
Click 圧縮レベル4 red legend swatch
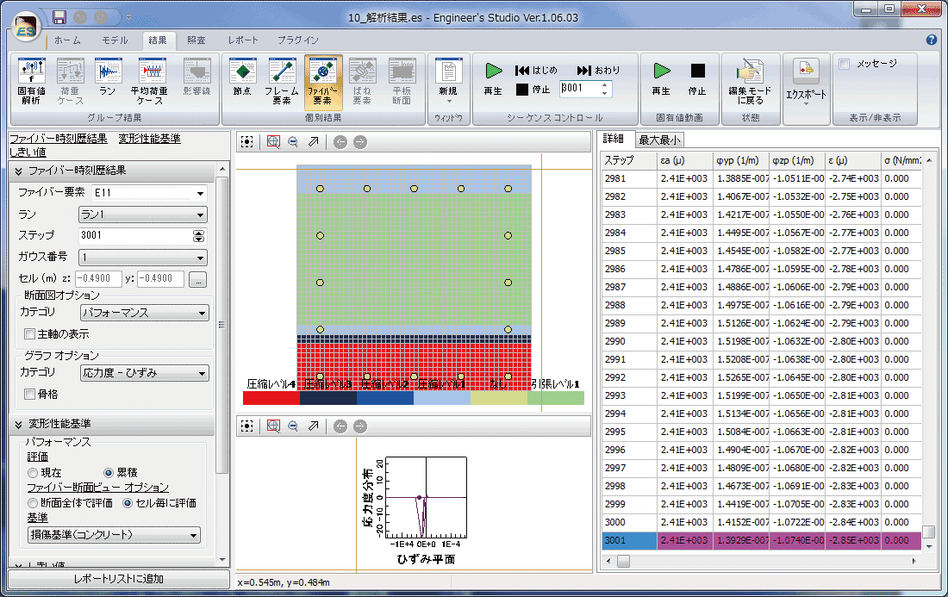pos(271,398)
